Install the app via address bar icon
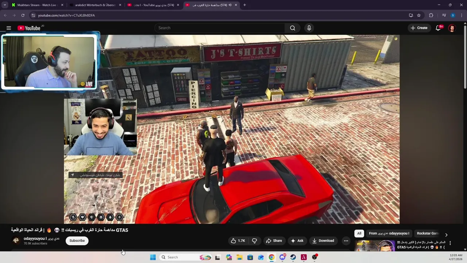This screenshot has width=467, height=263. pyautogui.click(x=411, y=15)
